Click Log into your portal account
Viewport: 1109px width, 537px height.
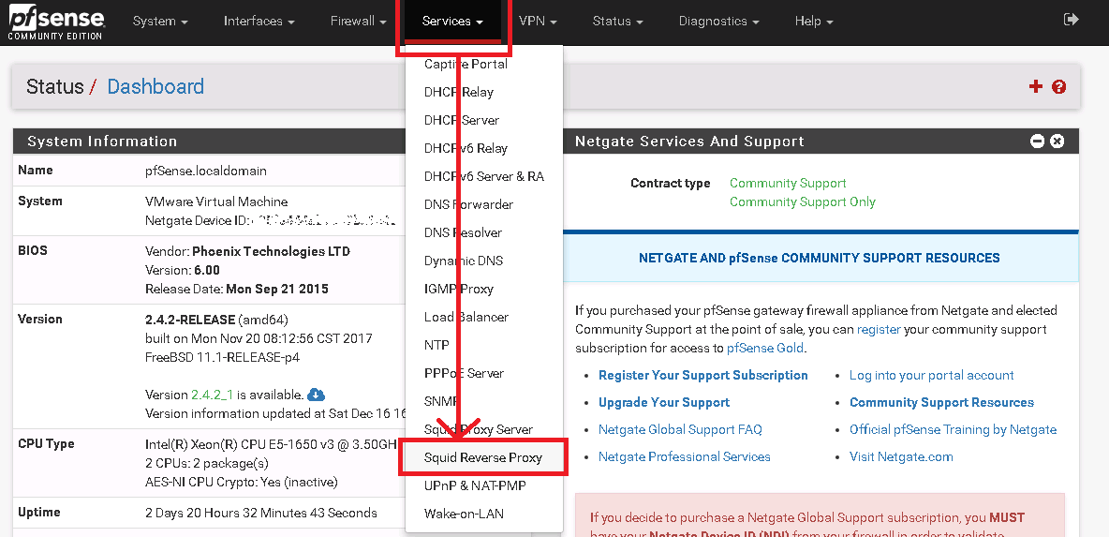pos(931,375)
